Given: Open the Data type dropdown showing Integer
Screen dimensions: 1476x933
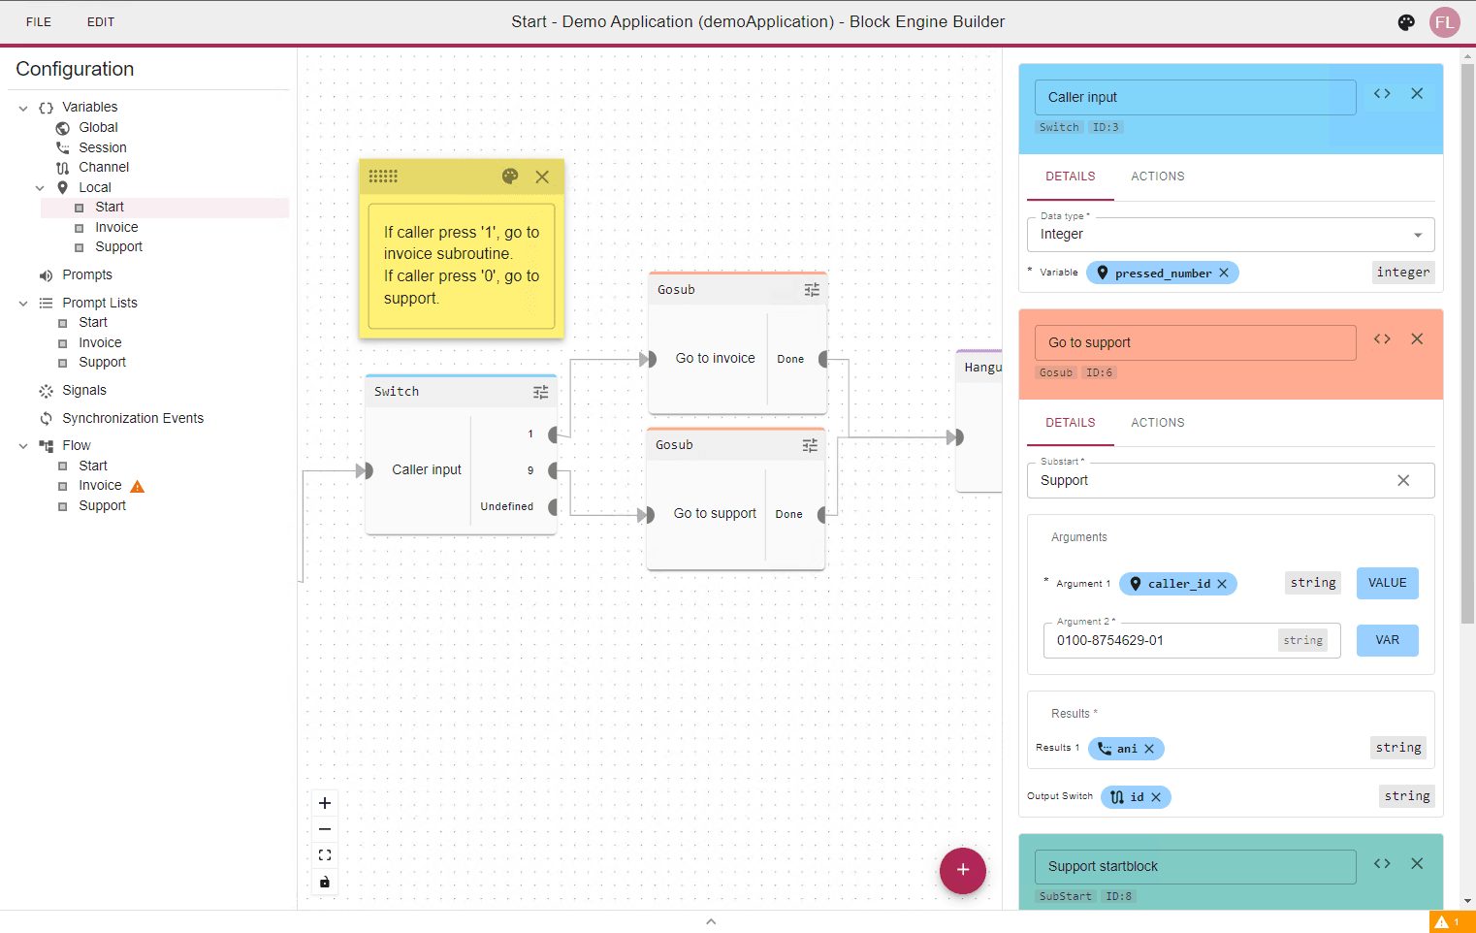Looking at the screenshot, I should pyautogui.click(x=1230, y=234).
